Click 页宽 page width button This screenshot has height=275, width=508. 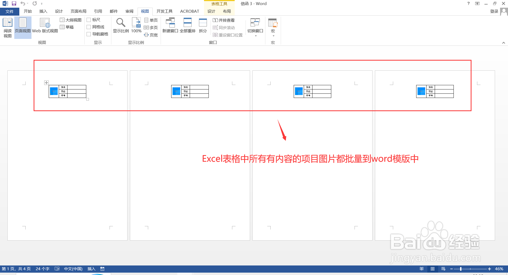tap(151, 35)
